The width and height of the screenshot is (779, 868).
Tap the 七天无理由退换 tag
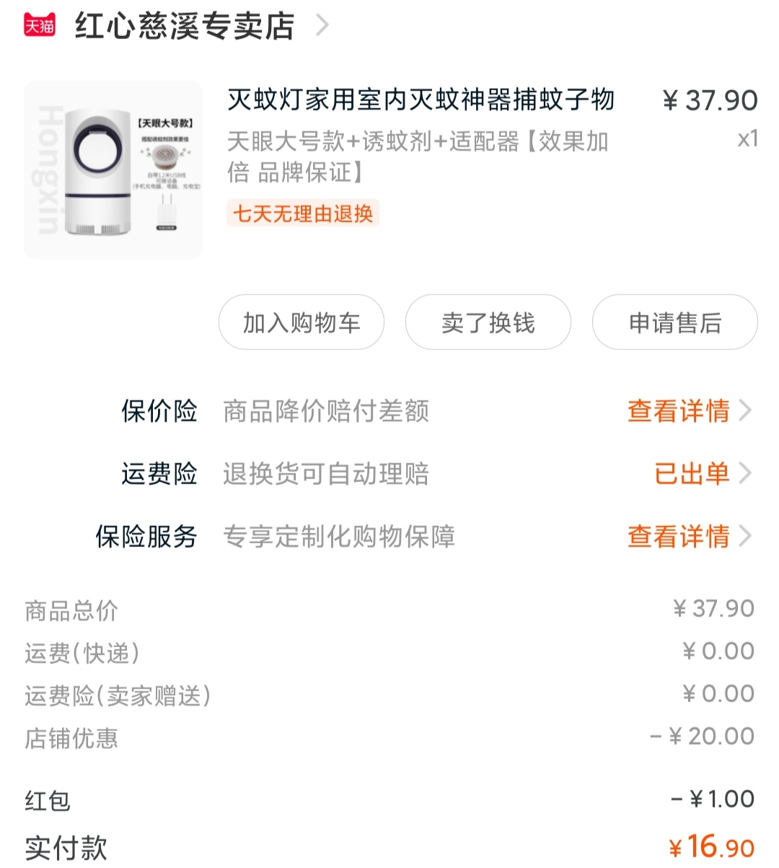tap(303, 214)
